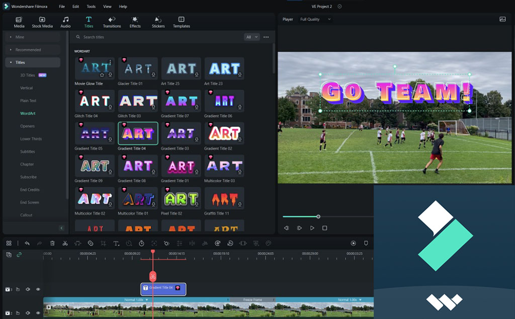
Task: Step to the previous frame in player
Action: click(x=286, y=228)
